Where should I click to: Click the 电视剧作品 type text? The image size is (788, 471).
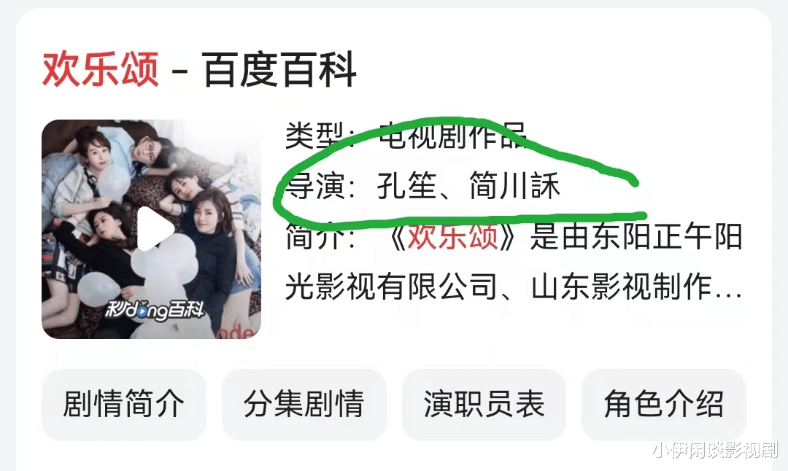452,135
